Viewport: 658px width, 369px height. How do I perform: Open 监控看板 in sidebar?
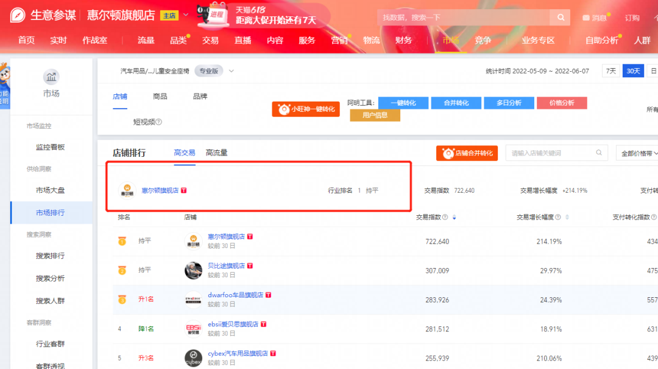(51, 147)
